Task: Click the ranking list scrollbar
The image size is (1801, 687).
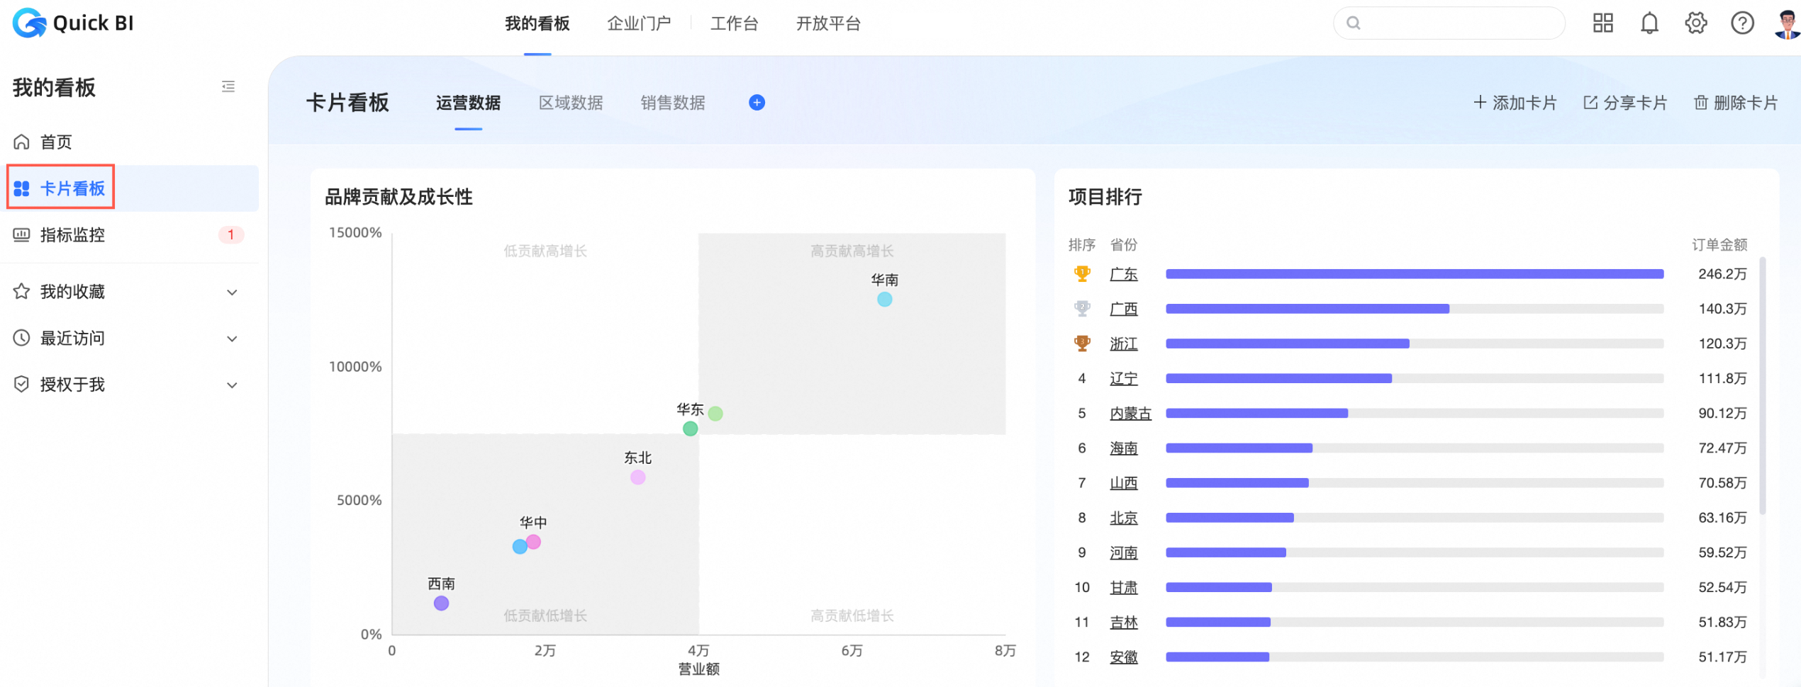Action: pos(1763,386)
